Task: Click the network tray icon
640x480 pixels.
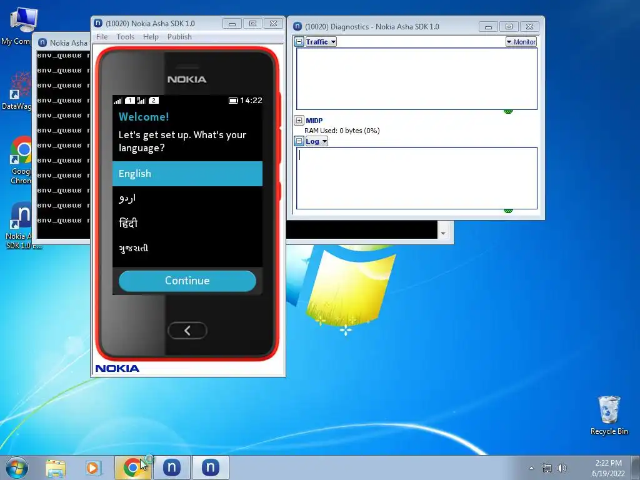Action: tap(546, 468)
